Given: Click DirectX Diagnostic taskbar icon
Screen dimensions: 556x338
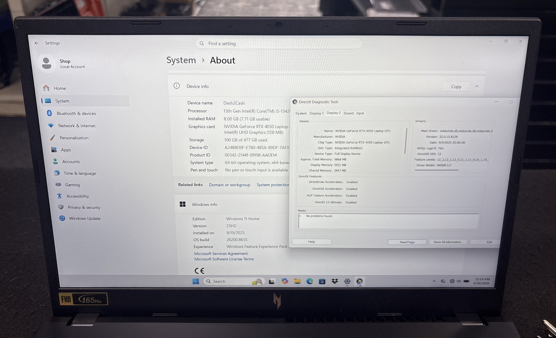Looking at the screenshot, I should 360,281.
